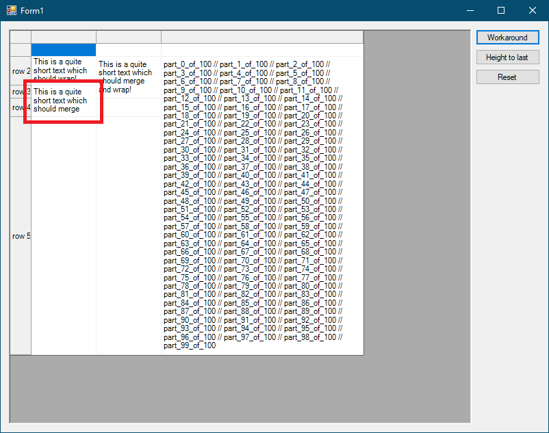Select the row 5 header
Viewport: 549px width, 433px height.
click(21, 236)
